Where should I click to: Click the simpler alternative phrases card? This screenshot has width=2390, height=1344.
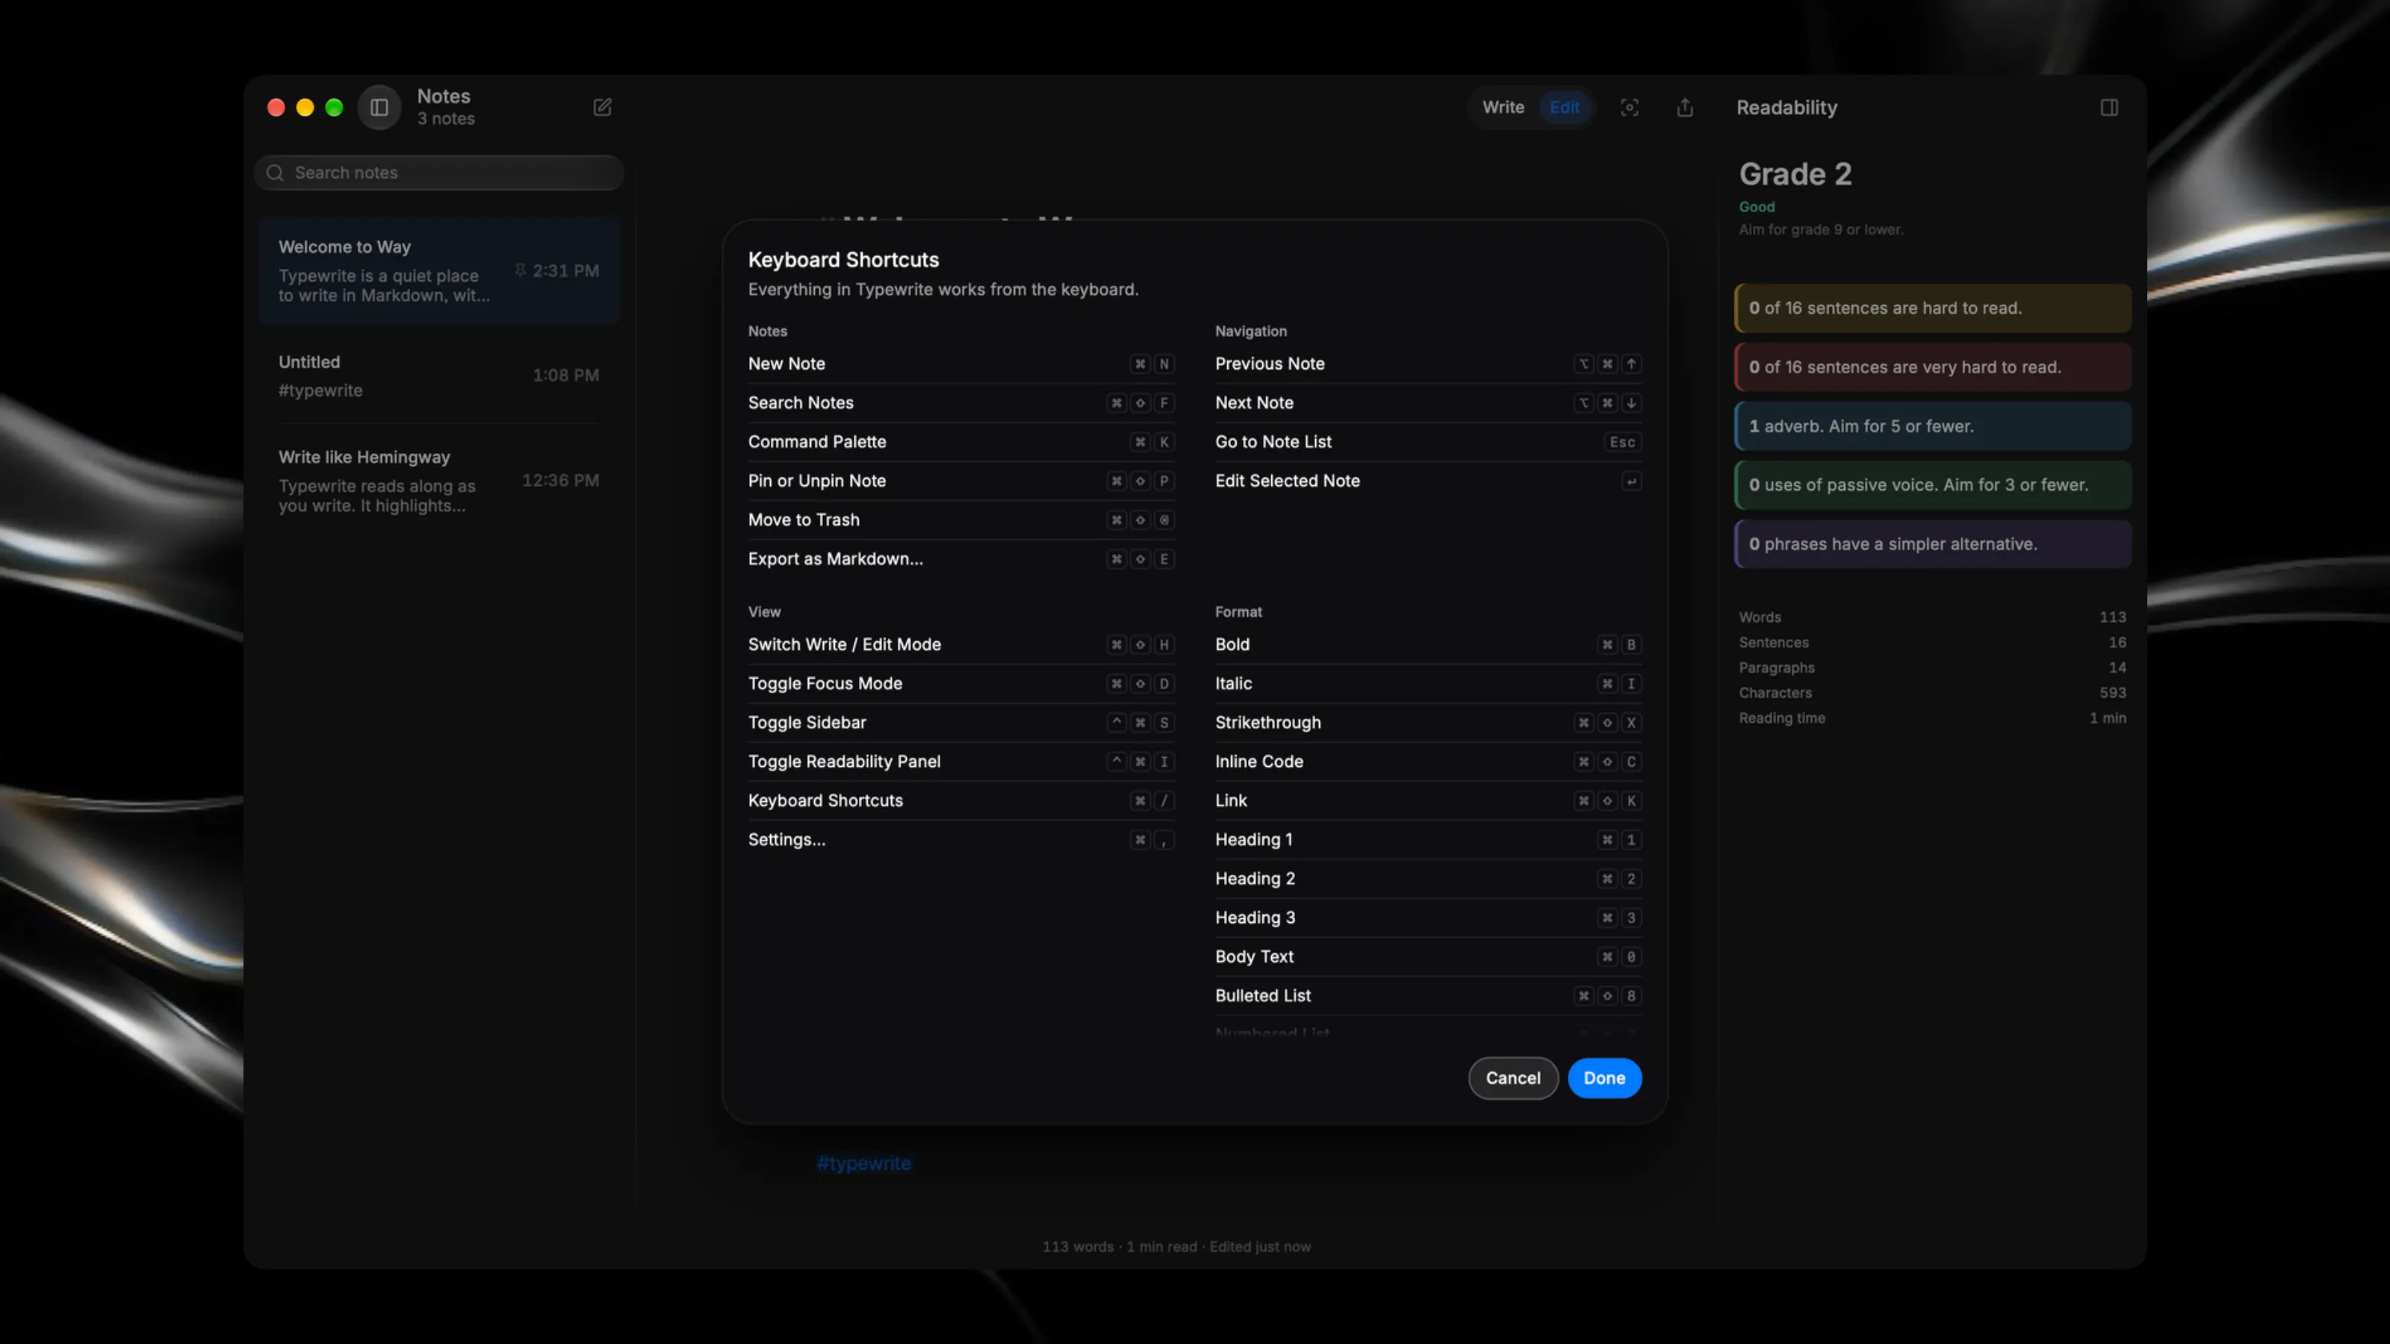coord(1933,544)
